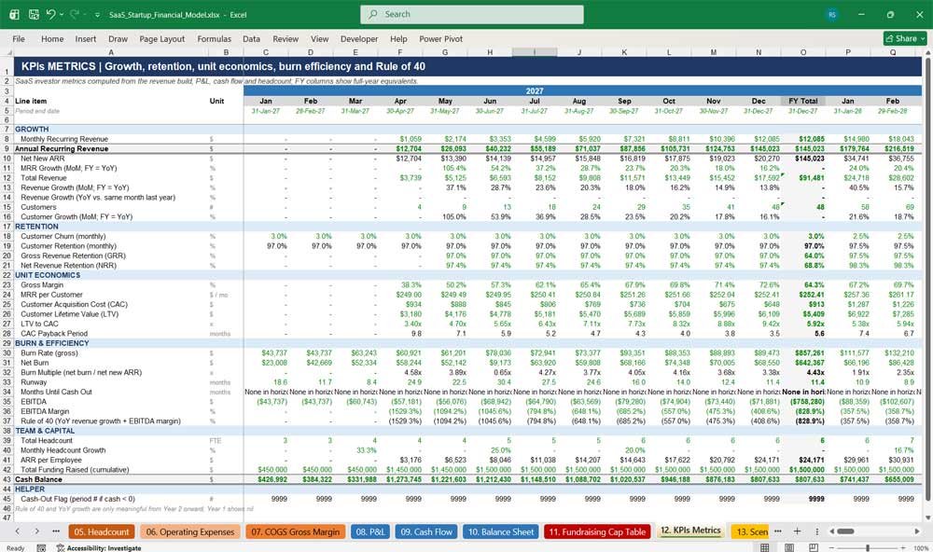The image size is (933, 552).
Task: Switch to Page Break Preview icon
Action: [814, 547]
